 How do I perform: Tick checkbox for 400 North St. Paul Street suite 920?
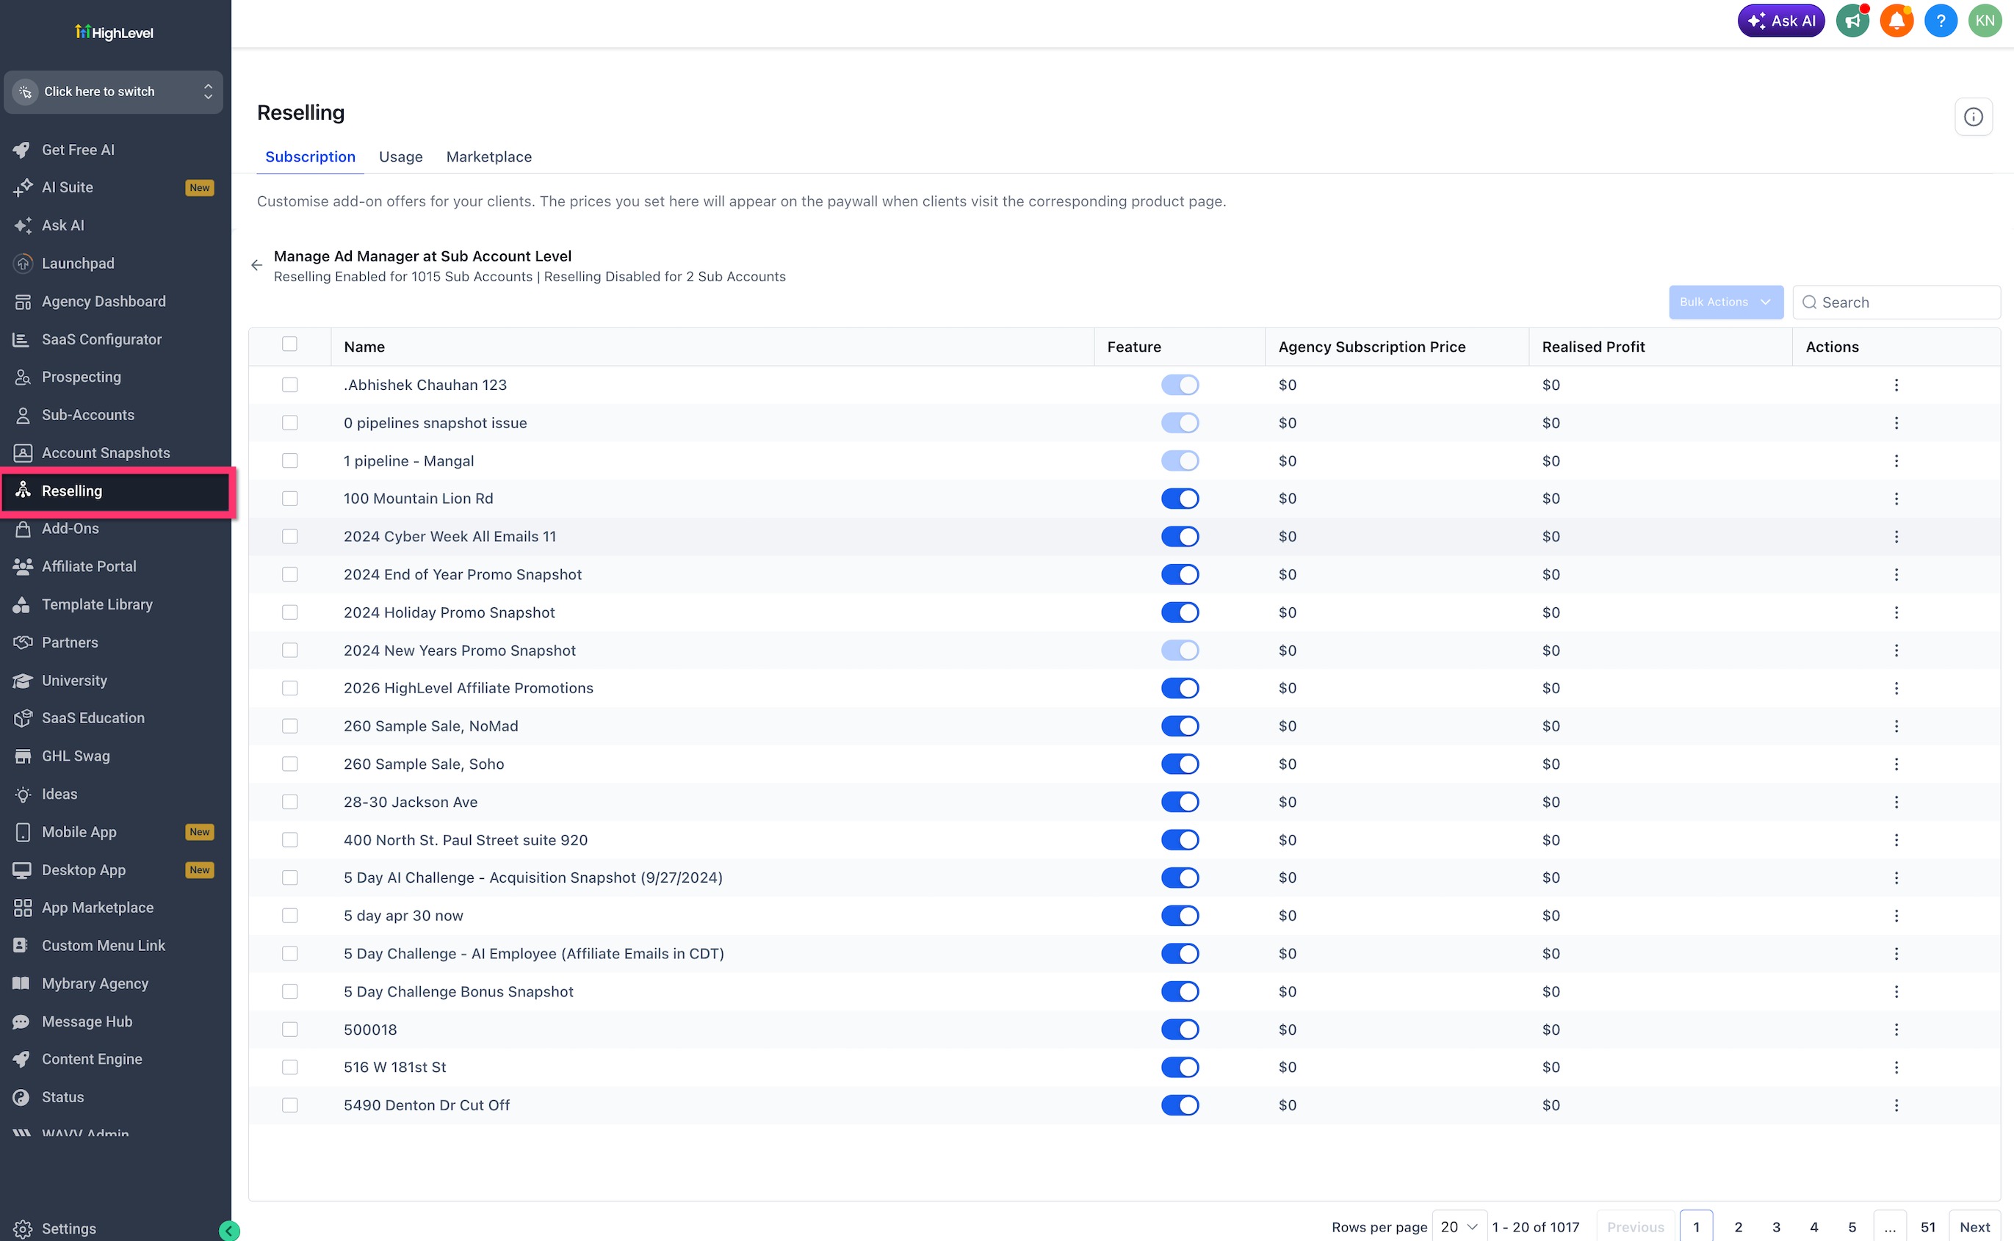[289, 839]
